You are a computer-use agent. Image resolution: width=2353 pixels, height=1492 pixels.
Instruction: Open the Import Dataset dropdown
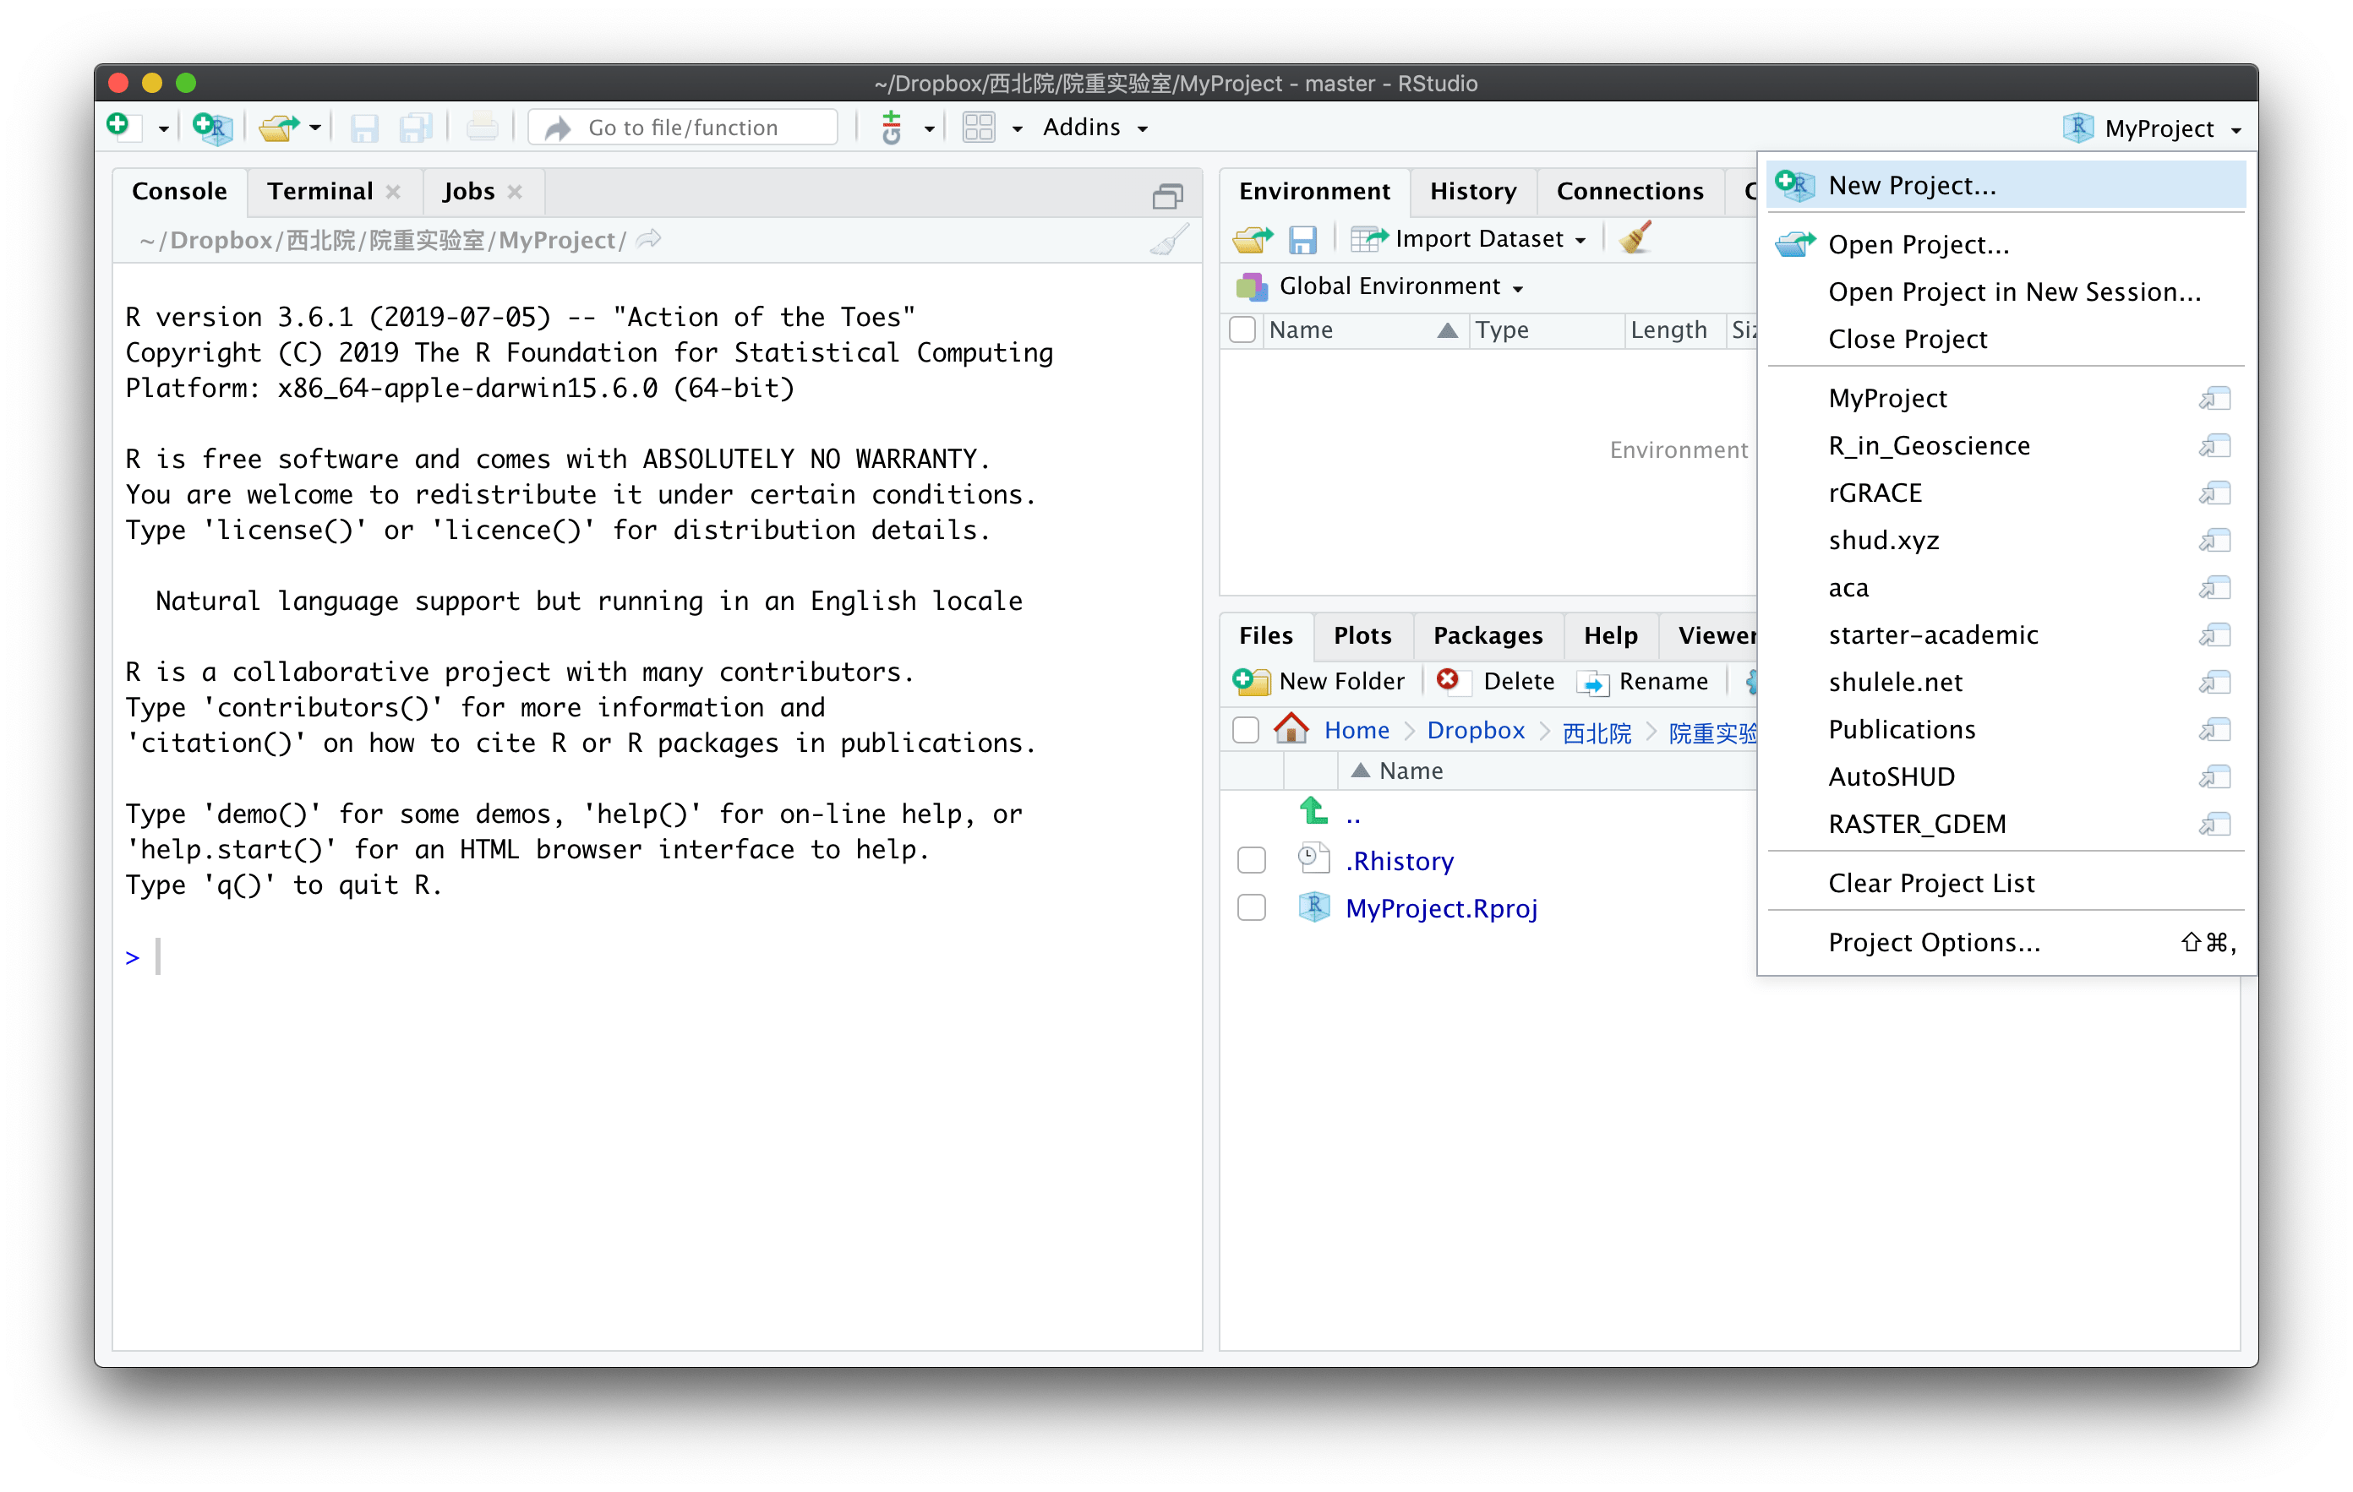1470,239
